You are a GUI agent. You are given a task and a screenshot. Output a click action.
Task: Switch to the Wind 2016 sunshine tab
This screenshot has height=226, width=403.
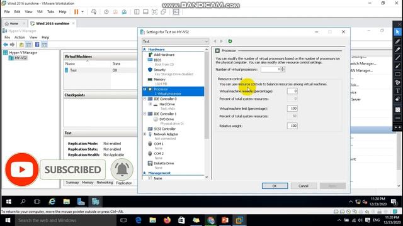pos(52,24)
